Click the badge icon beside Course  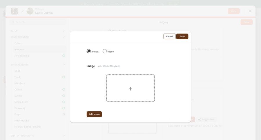pos(64,89)
